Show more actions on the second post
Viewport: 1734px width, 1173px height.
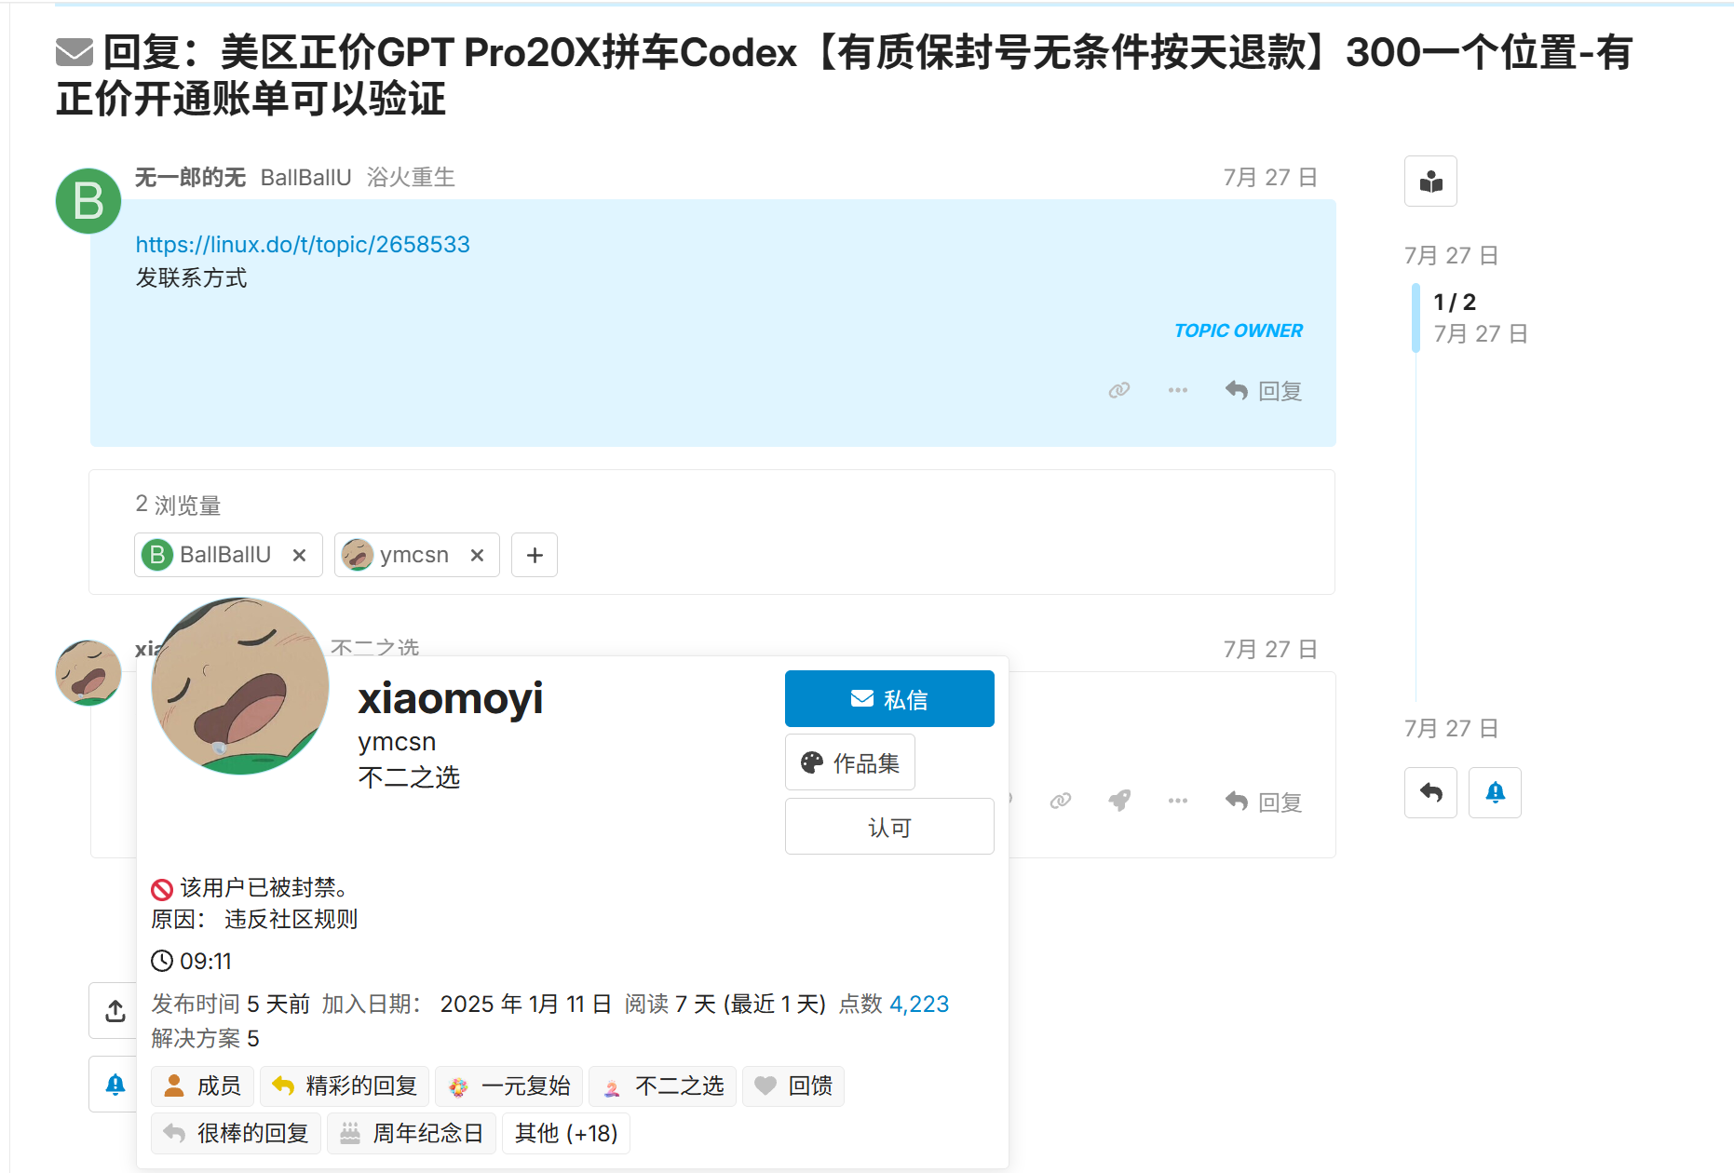pyautogui.click(x=1178, y=801)
